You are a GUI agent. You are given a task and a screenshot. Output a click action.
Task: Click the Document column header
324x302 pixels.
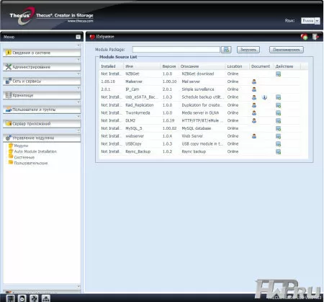click(x=261, y=66)
